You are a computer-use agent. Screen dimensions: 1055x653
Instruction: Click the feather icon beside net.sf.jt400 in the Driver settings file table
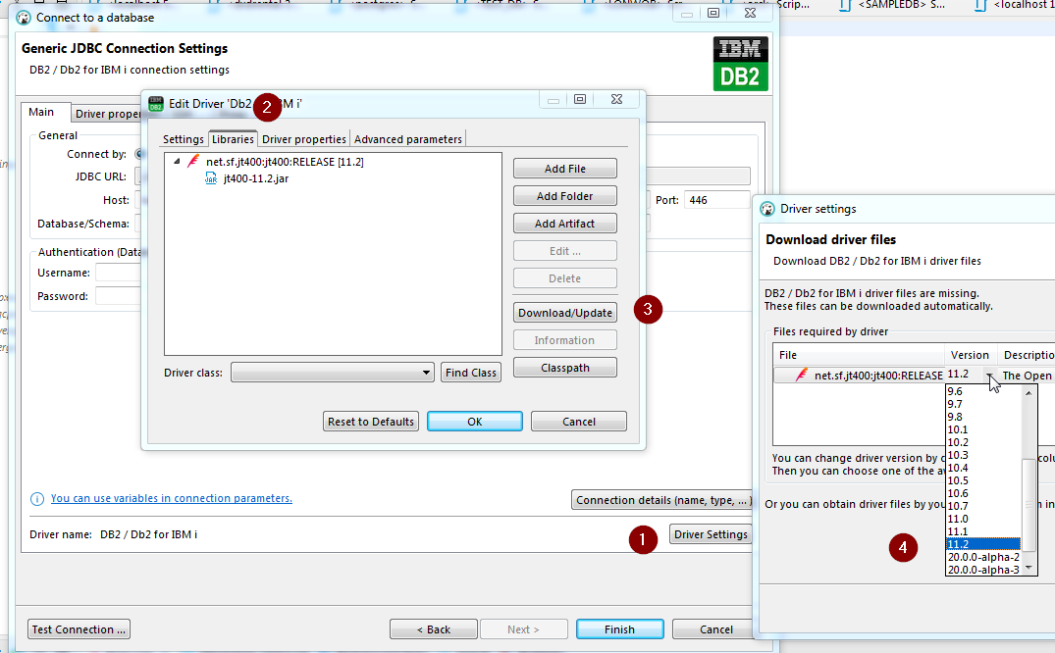pyautogui.click(x=802, y=375)
